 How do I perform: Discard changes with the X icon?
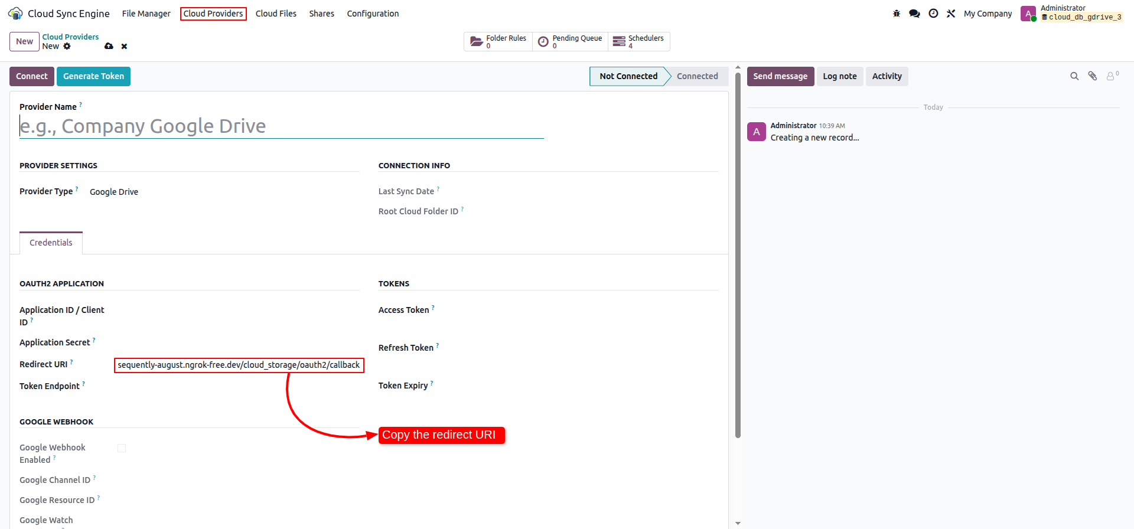tap(124, 46)
